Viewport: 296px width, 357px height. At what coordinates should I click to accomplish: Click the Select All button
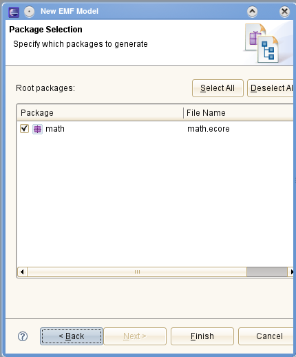pyautogui.click(x=218, y=88)
